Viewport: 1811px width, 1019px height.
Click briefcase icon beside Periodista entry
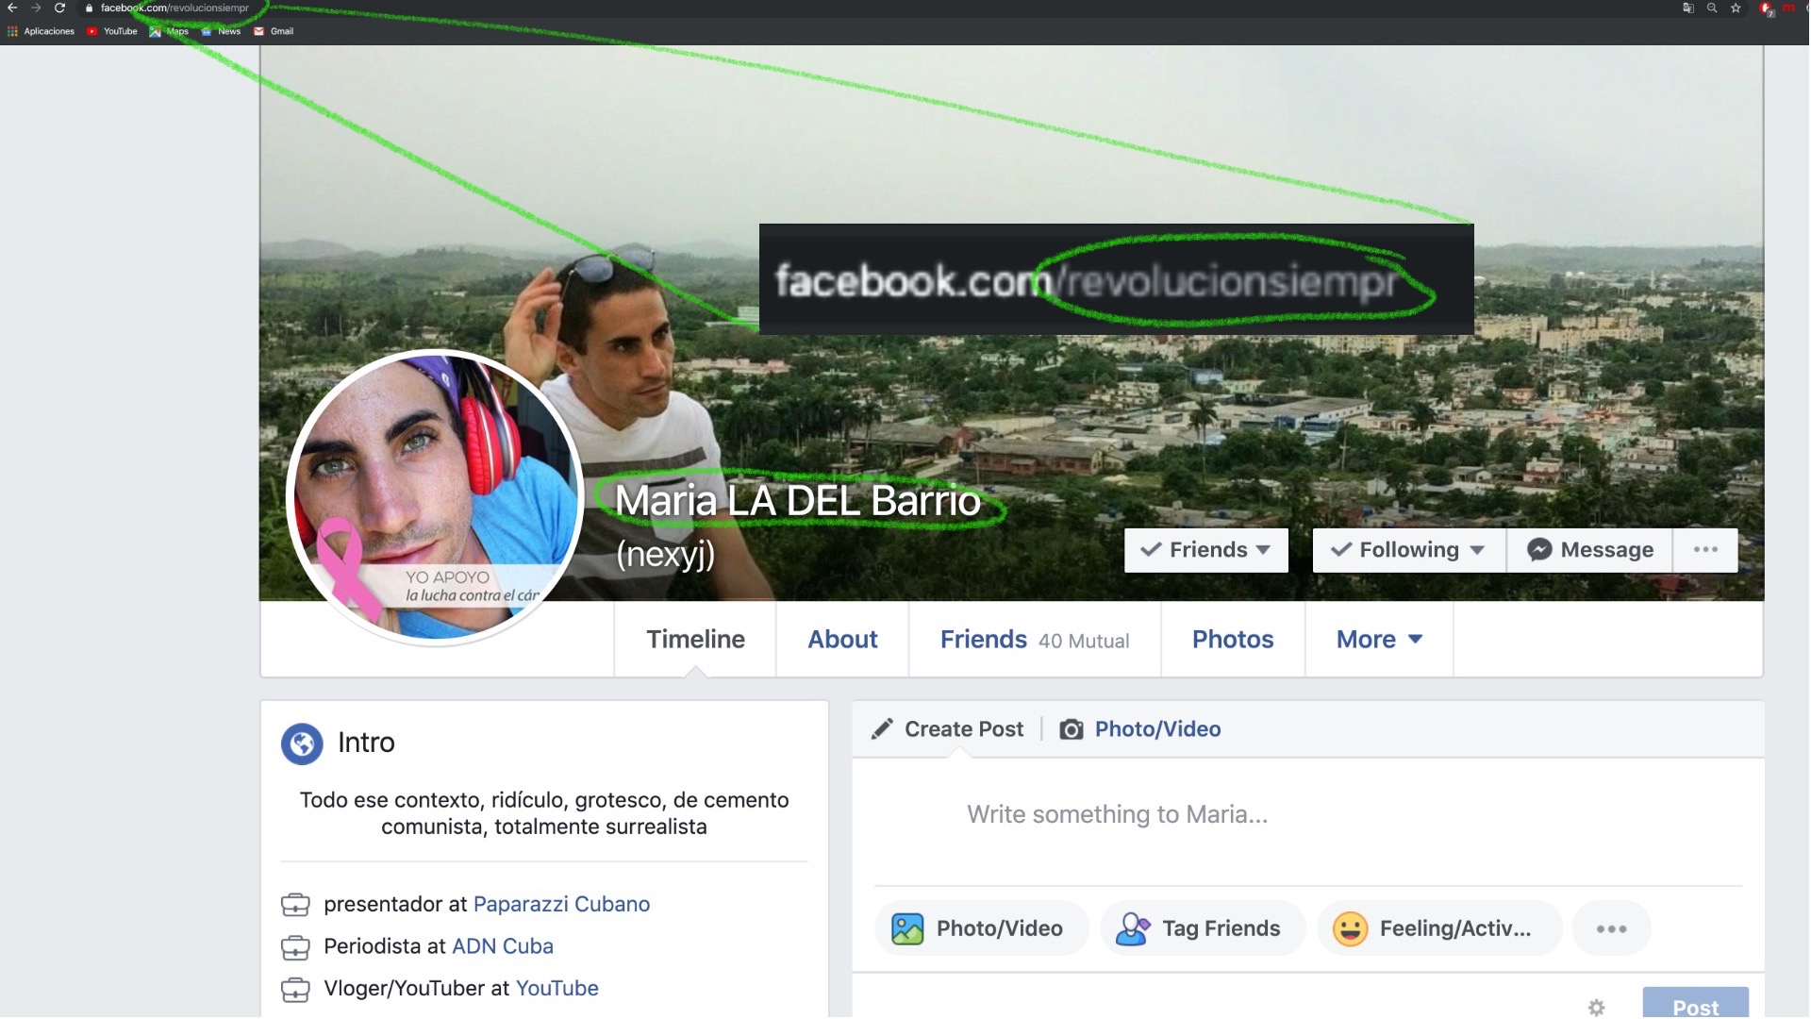tap(295, 947)
